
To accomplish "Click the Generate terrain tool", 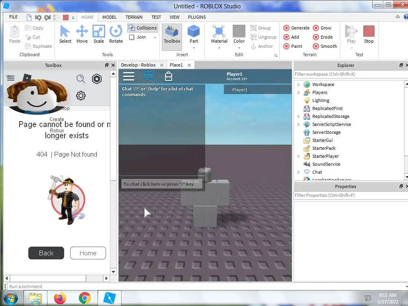I will pyautogui.click(x=296, y=28).
